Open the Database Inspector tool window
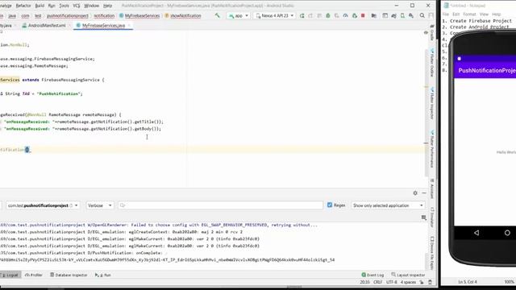The width and height of the screenshot is (516, 290). point(69,275)
